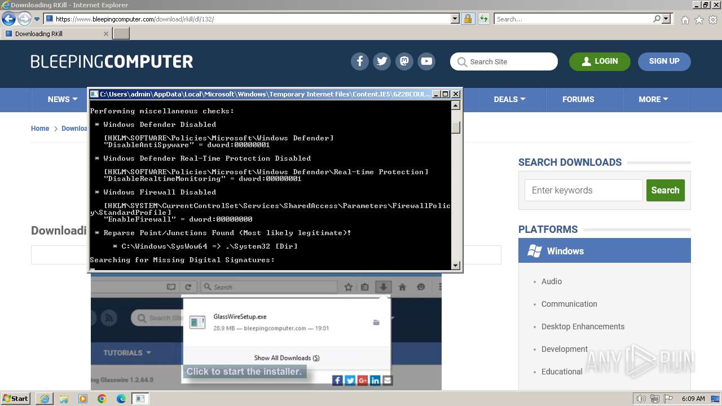
Task: Open the address bar URL dropdown arrow
Action: 455,19
